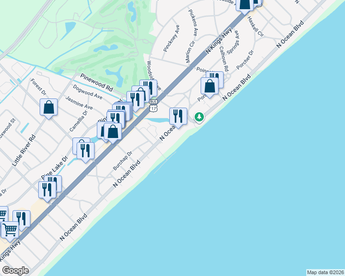345x276 pixels.
Task: Click the Dogwood Ave label
Action: tap(87, 92)
